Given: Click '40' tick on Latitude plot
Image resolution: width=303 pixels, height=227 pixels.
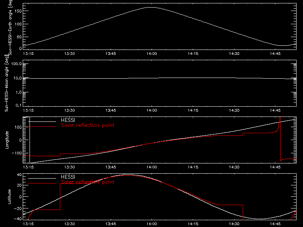Looking at the screenshot, I should (19, 175).
